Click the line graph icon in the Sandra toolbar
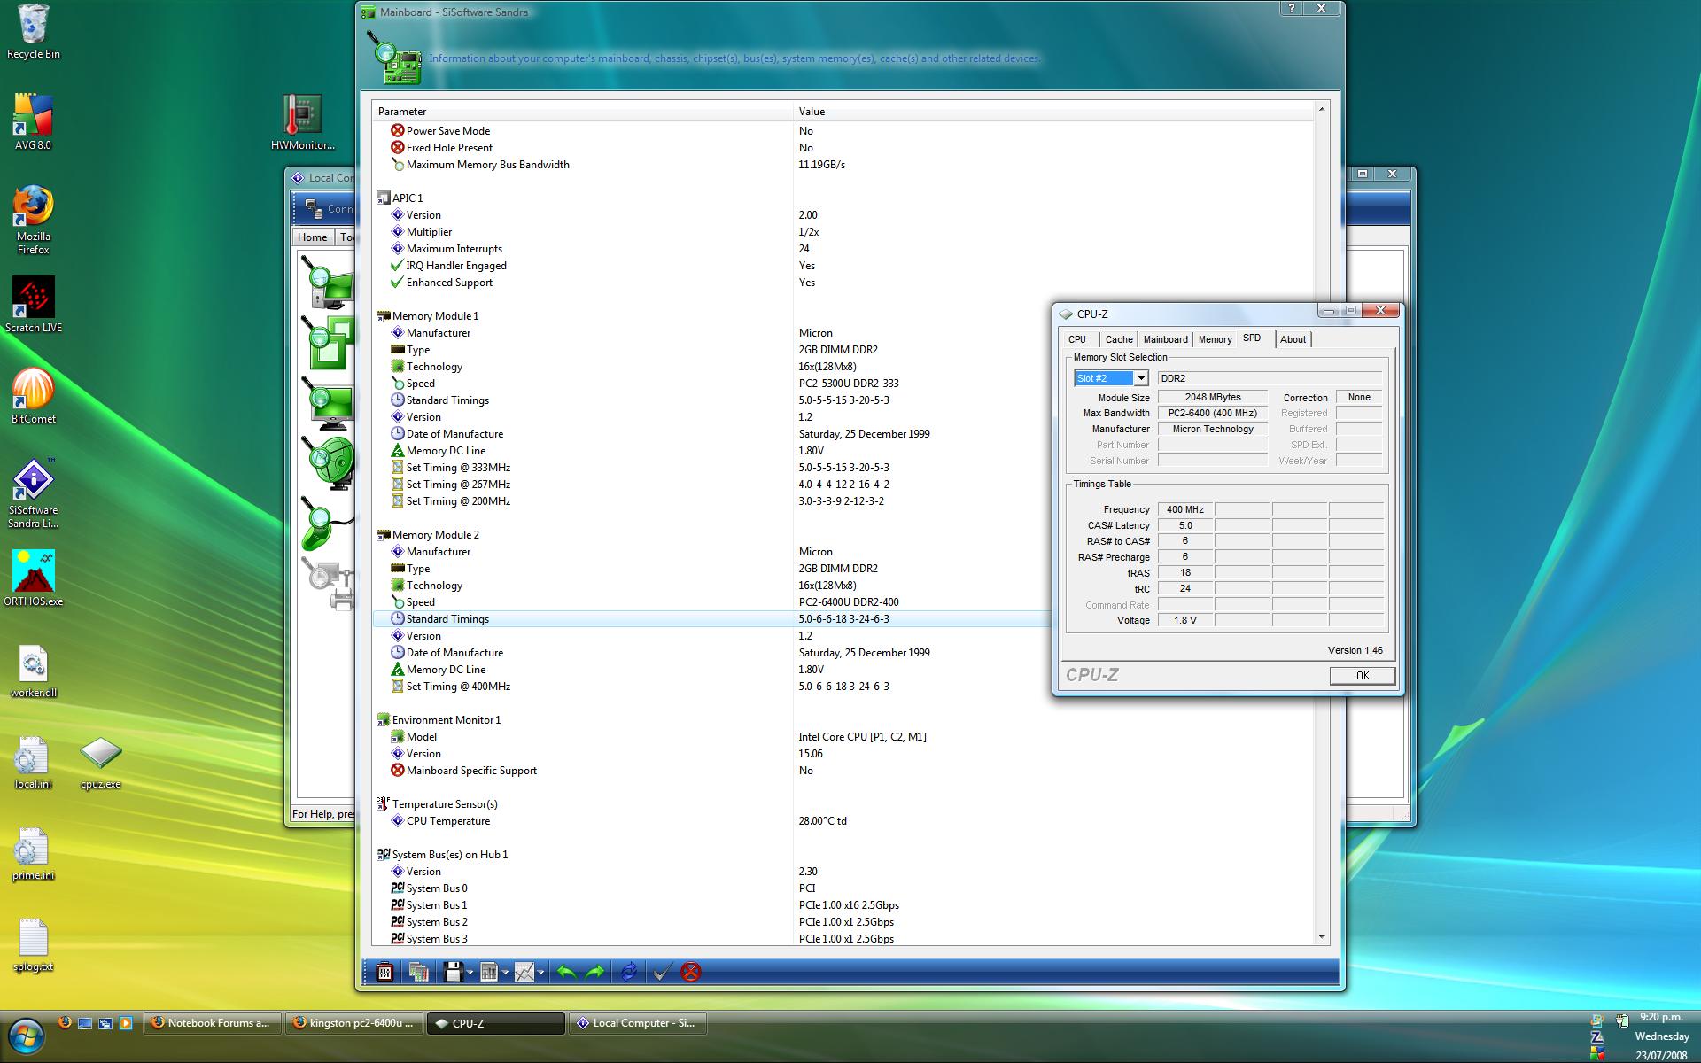 (x=524, y=972)
